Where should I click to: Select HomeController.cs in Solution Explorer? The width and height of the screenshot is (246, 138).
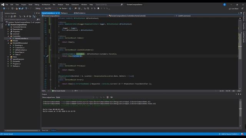22,38
